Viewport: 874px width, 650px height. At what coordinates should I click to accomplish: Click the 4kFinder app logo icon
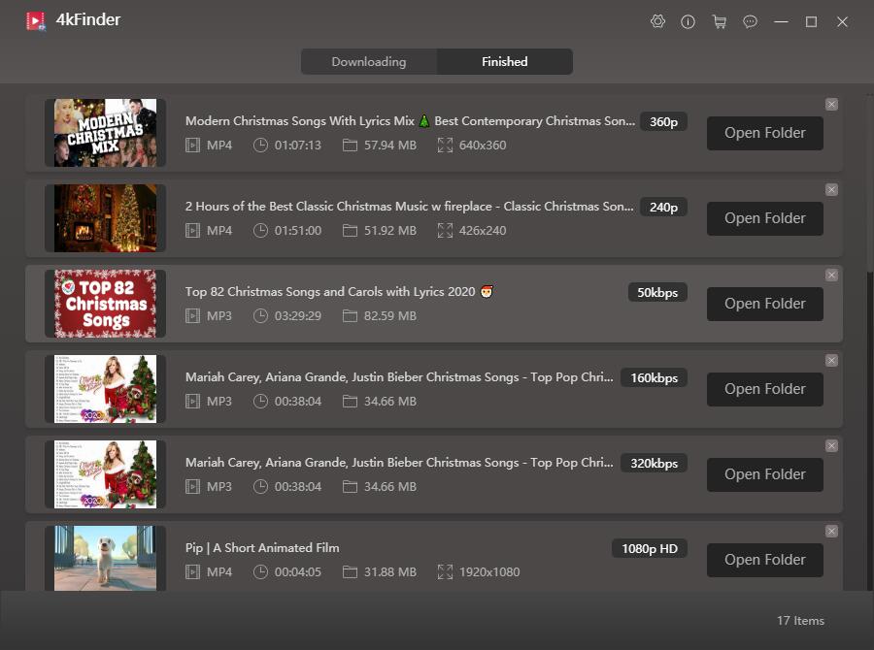pos(36,20)
